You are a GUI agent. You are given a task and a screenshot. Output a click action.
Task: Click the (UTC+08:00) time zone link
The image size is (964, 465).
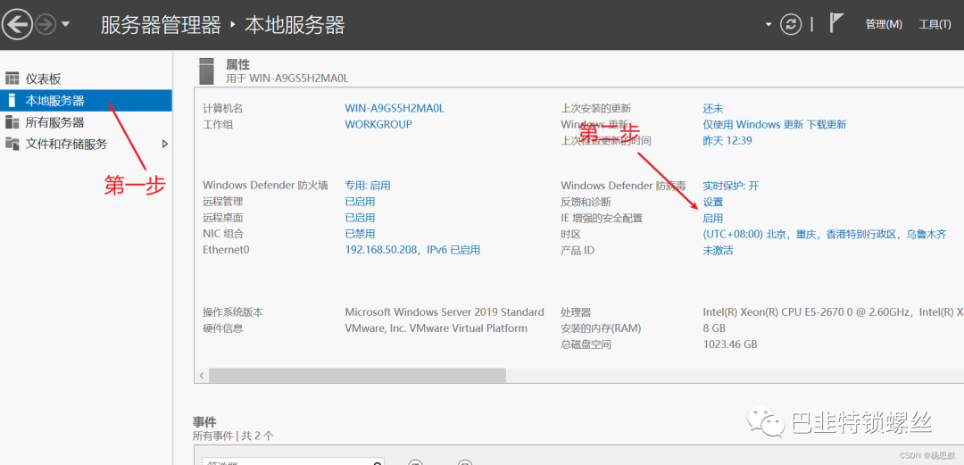pyautogui.click(x=825, y=234)
